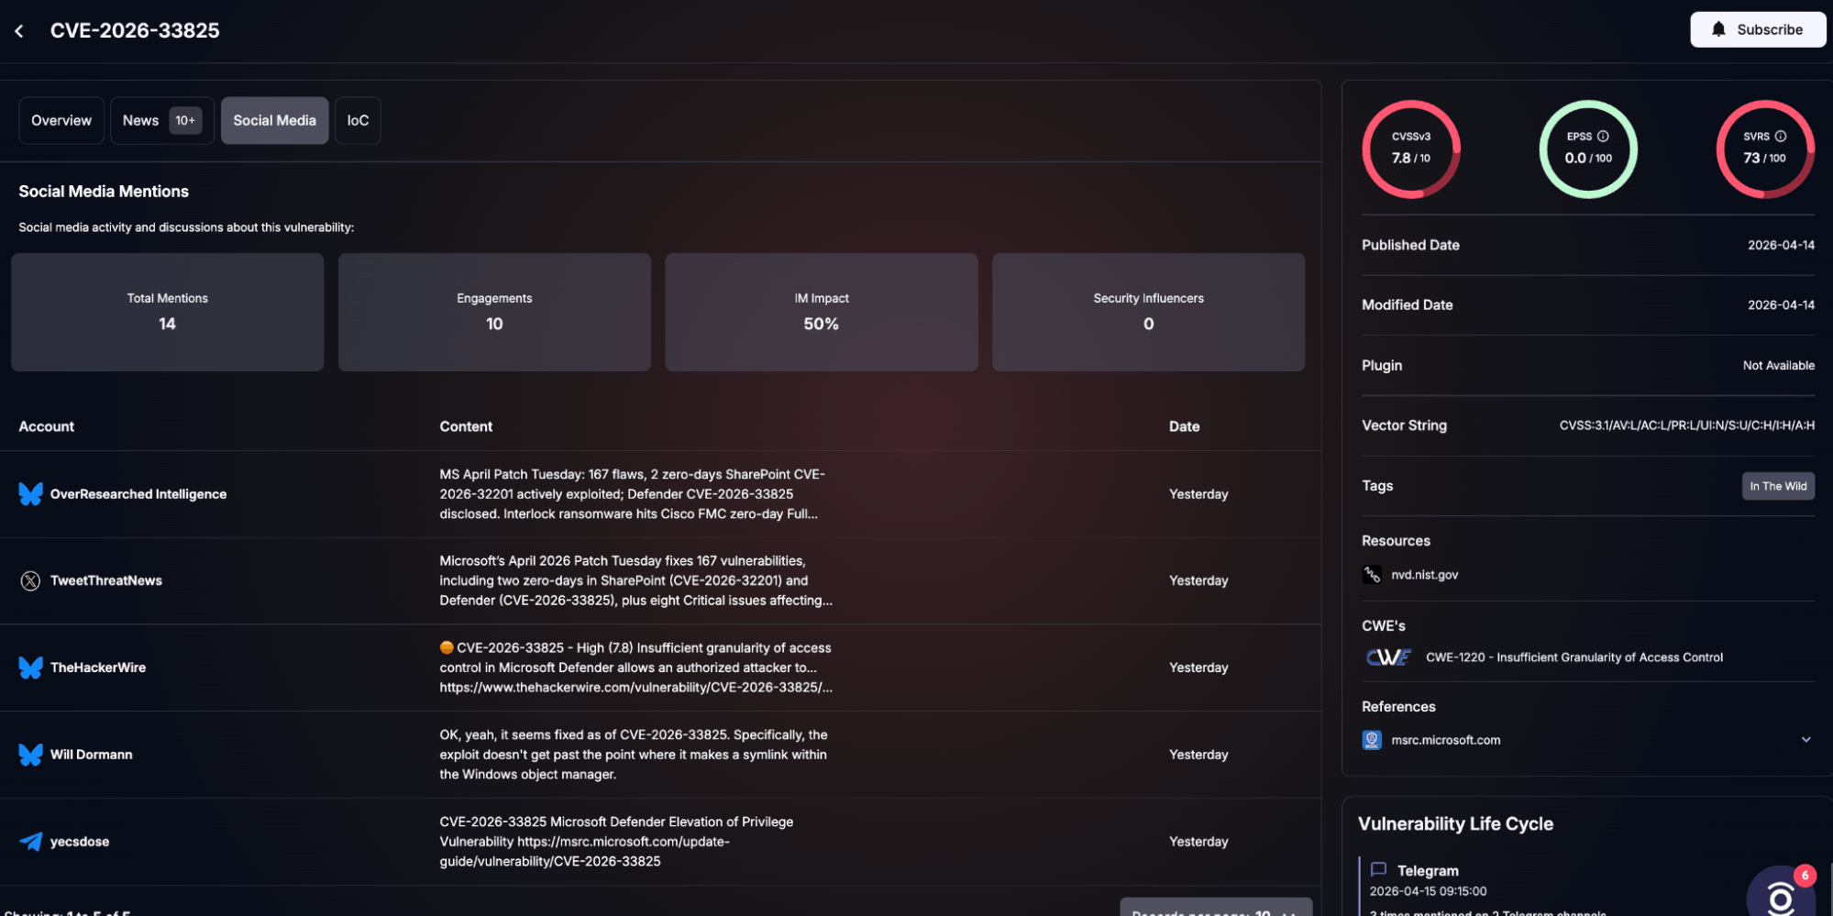Click the Social Media Mentions heading

[104, 192]
